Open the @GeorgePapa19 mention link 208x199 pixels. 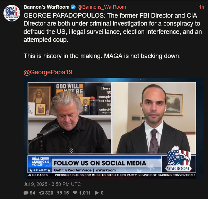point(48,72)
